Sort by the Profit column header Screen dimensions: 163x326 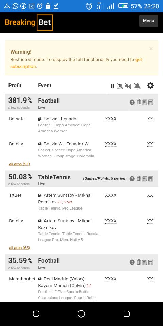pos(15,86)
